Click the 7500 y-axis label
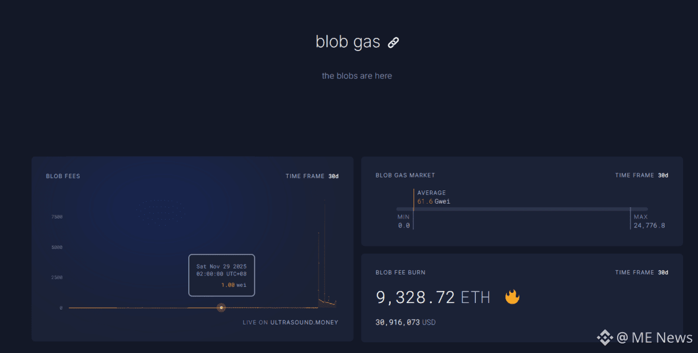The height and width of the screenshot is (353, 698). 57,217
